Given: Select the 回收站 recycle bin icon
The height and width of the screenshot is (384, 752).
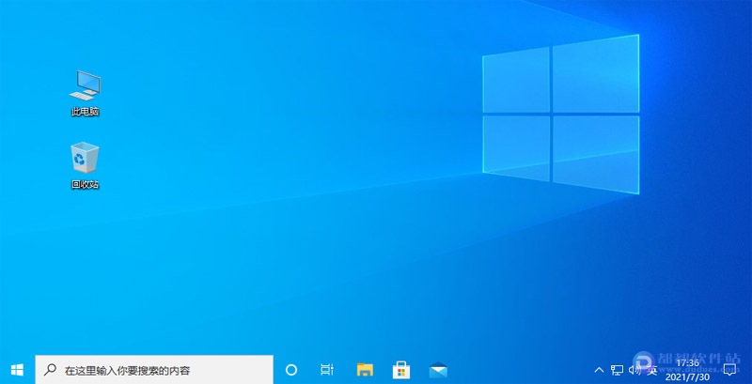Looking at the screenshot, I should coord(86,165).
